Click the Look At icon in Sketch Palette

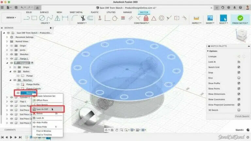point(239,62)
